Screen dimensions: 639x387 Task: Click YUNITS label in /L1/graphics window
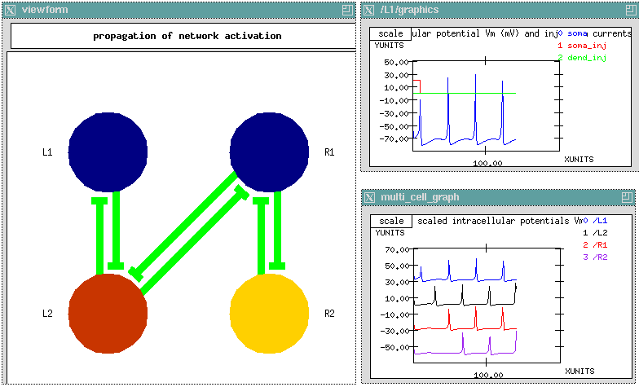390,46
